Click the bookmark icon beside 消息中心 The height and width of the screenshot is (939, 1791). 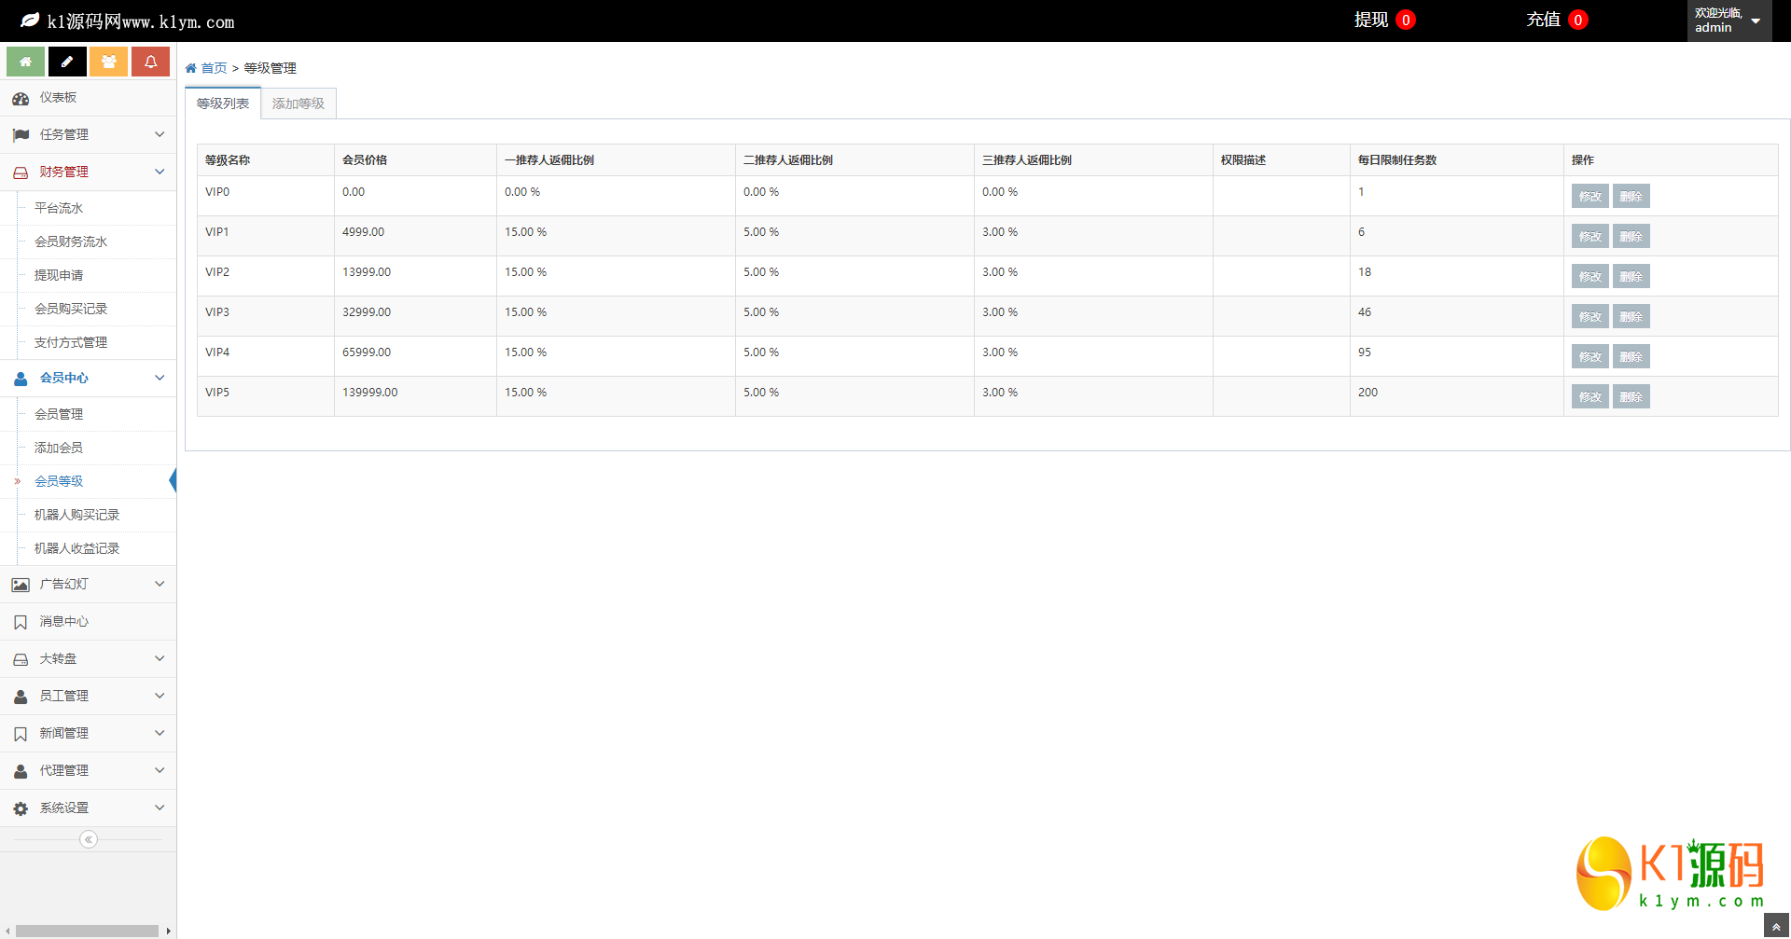(21, 622)
